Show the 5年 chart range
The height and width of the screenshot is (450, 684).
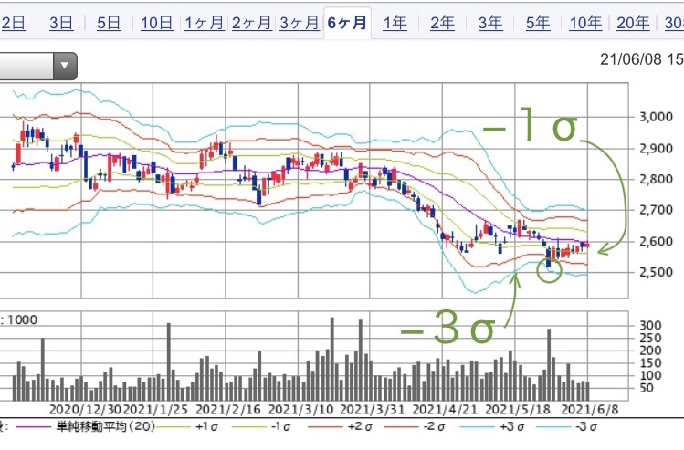pos(537,24)
